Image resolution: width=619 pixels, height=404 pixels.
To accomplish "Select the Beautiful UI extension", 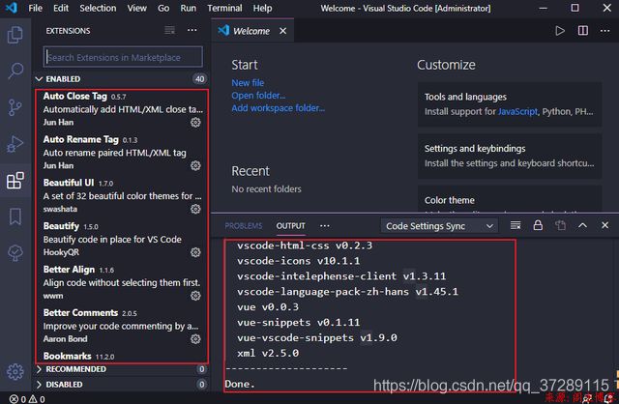I will 122,195.
